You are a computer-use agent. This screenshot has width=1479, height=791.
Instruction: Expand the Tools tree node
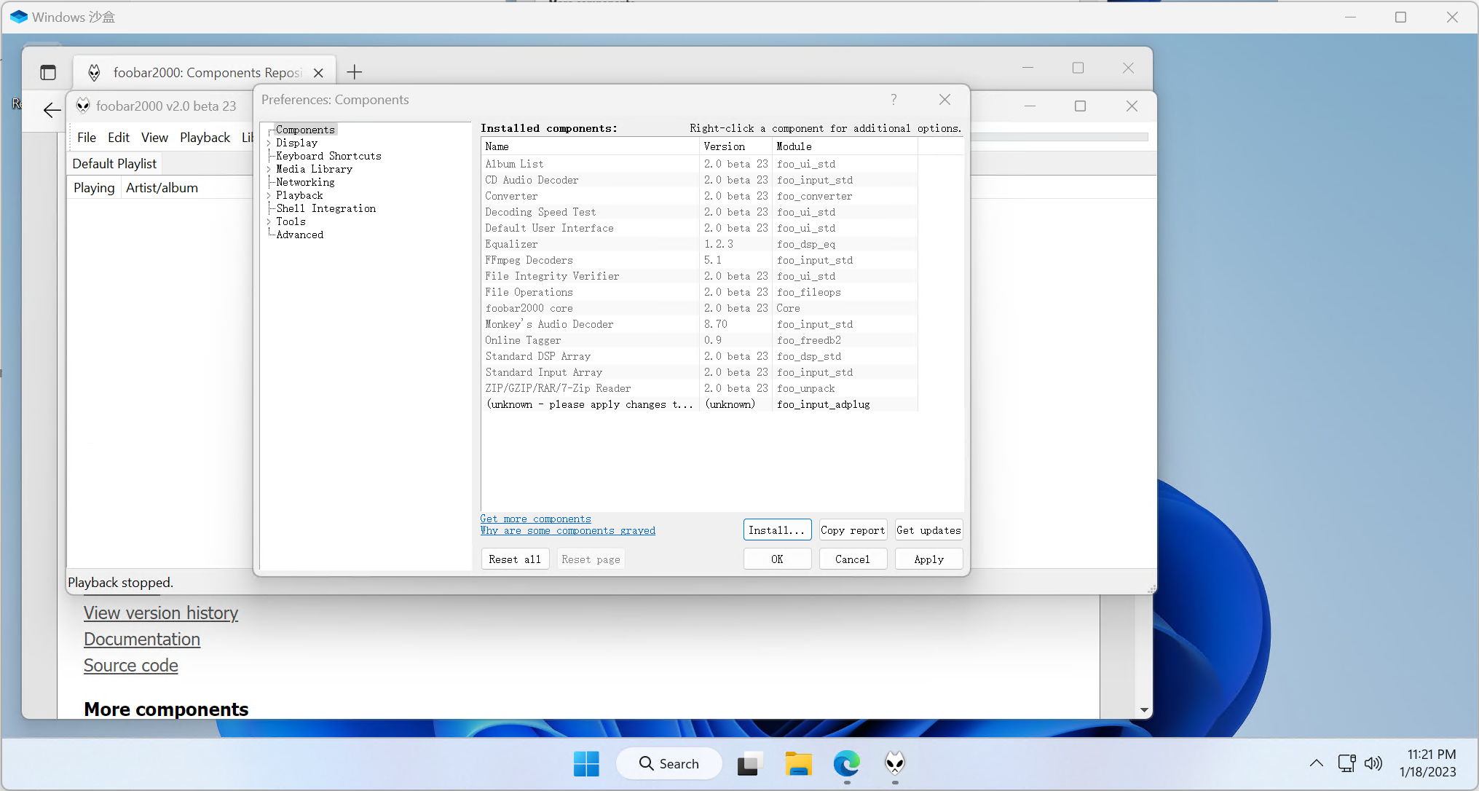click(x=269, y=222)
